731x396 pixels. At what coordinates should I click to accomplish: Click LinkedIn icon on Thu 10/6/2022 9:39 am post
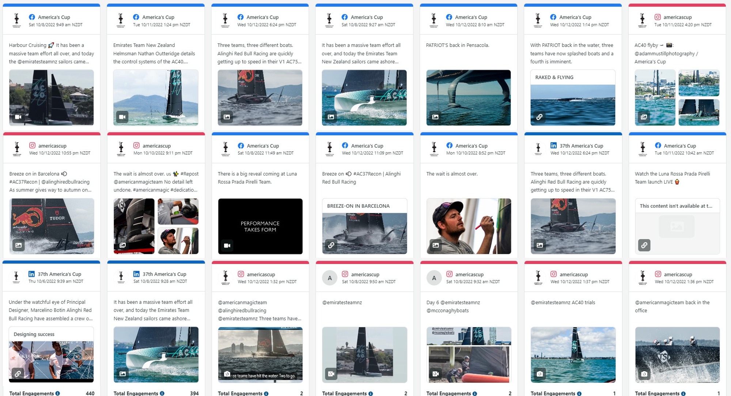(x=31, y=274)
